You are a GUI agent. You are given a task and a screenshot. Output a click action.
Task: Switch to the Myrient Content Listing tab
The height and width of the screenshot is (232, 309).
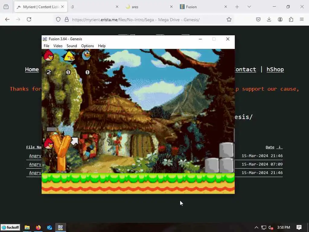pyautogui.click(x=41, y=7)
